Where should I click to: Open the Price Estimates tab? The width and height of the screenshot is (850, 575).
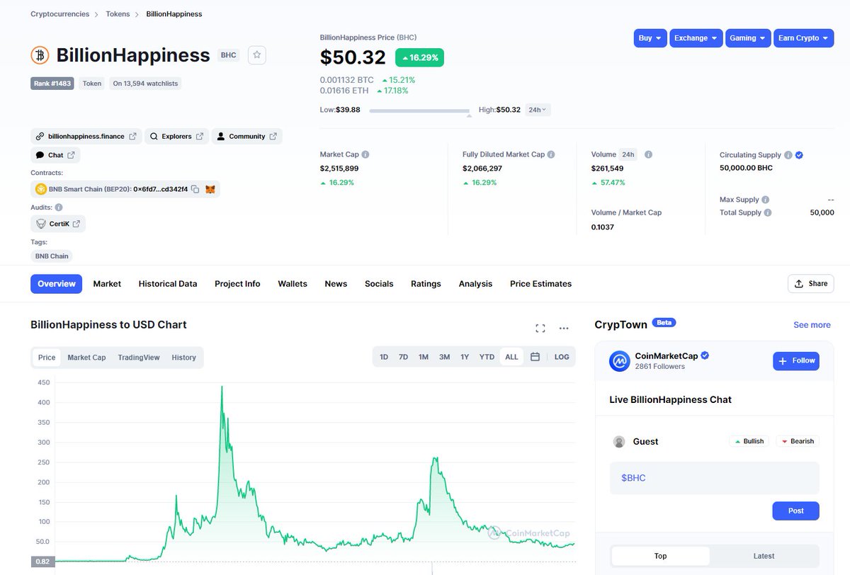tap(540, 284)
